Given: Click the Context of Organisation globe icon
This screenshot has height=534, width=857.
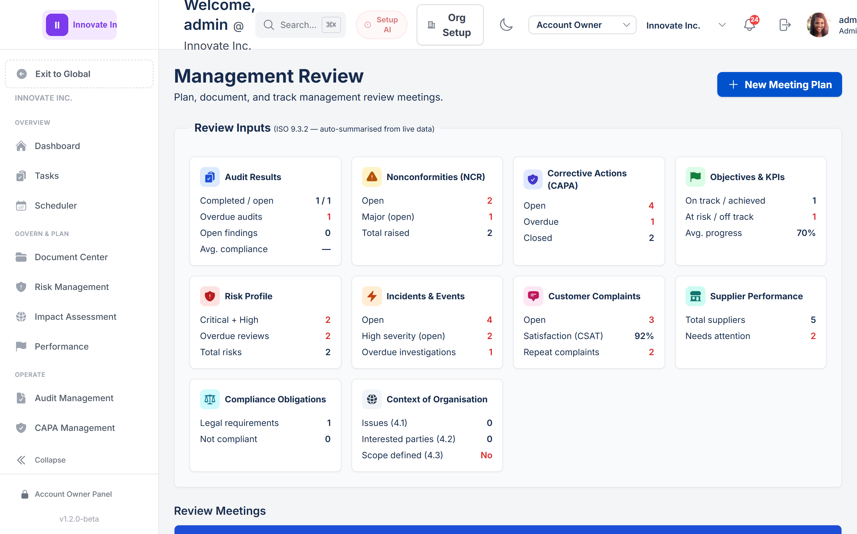Looking at the screenshot, I should [371, 399].
